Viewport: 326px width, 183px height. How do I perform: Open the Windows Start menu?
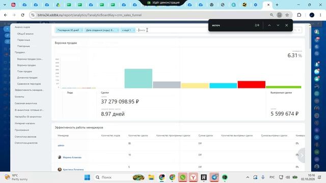87,177
